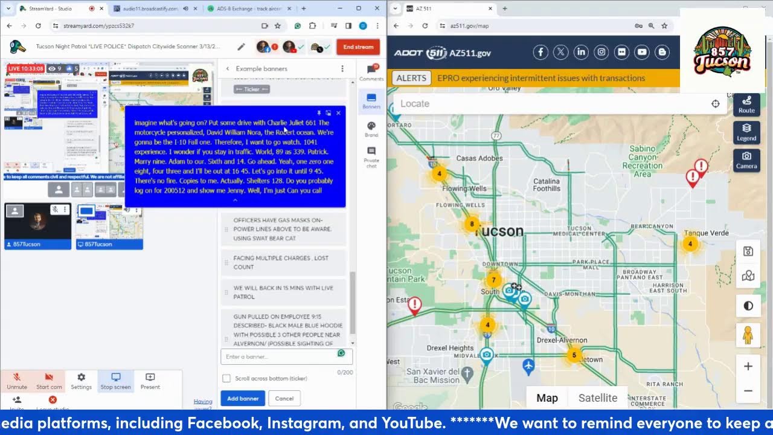Image resolution: width=773 pixels, height=435 pixels.
Task: Start the camera in StreamYard
Action: 49,381
